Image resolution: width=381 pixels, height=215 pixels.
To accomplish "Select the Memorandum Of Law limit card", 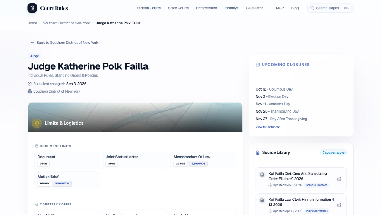I will [203, 161].
